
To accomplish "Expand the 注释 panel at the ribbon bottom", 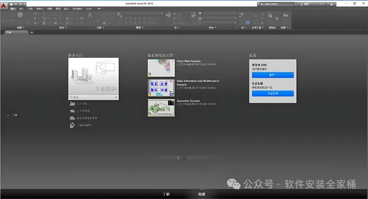I will click(x=100, y=28).
